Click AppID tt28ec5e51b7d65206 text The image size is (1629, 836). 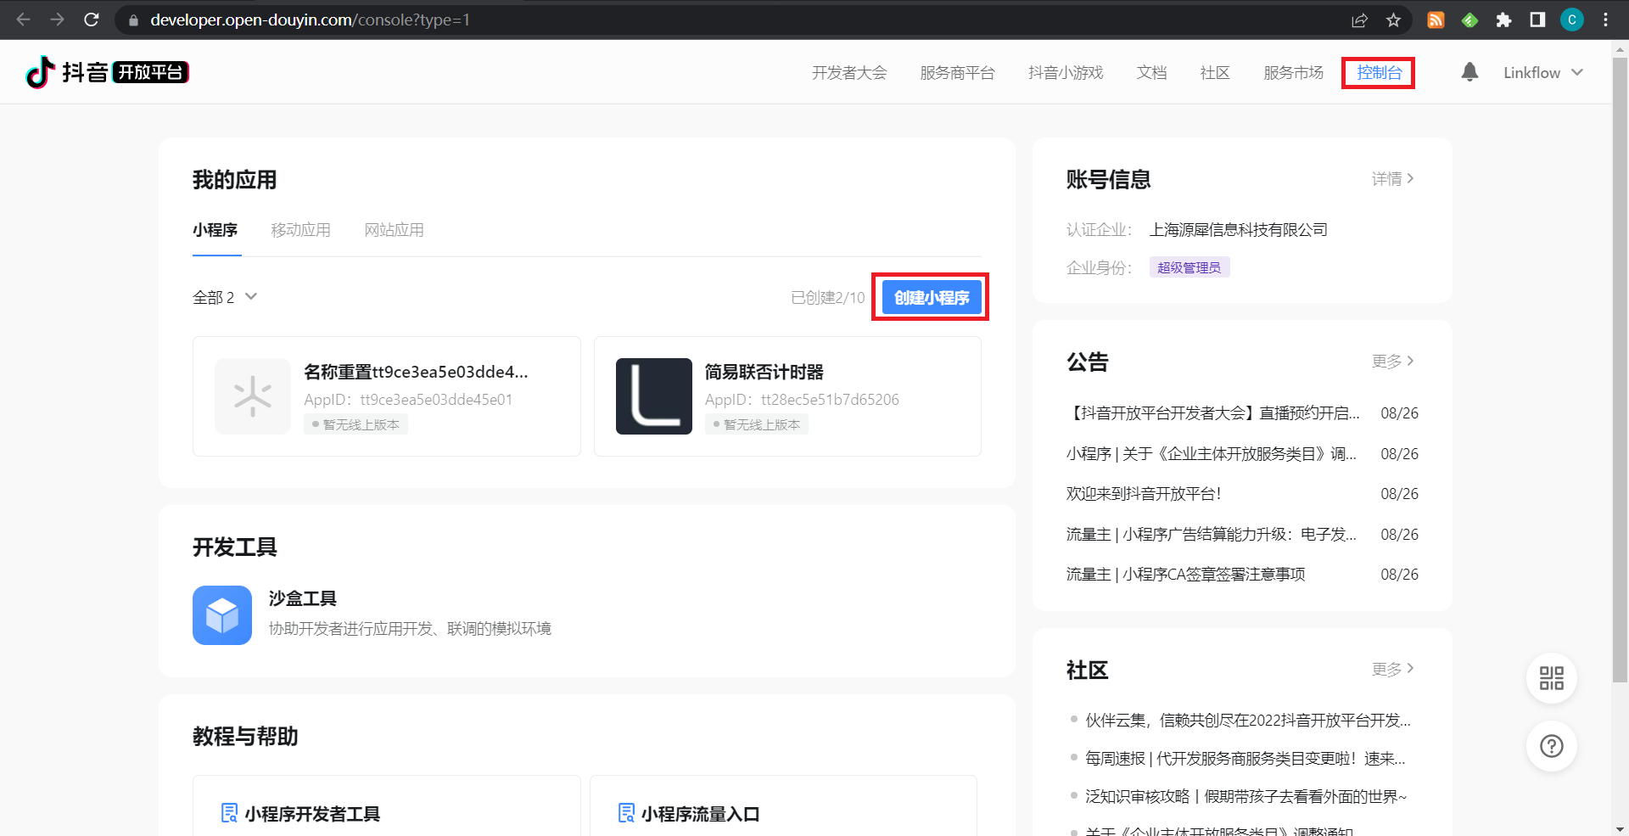[x=802, y=400]
